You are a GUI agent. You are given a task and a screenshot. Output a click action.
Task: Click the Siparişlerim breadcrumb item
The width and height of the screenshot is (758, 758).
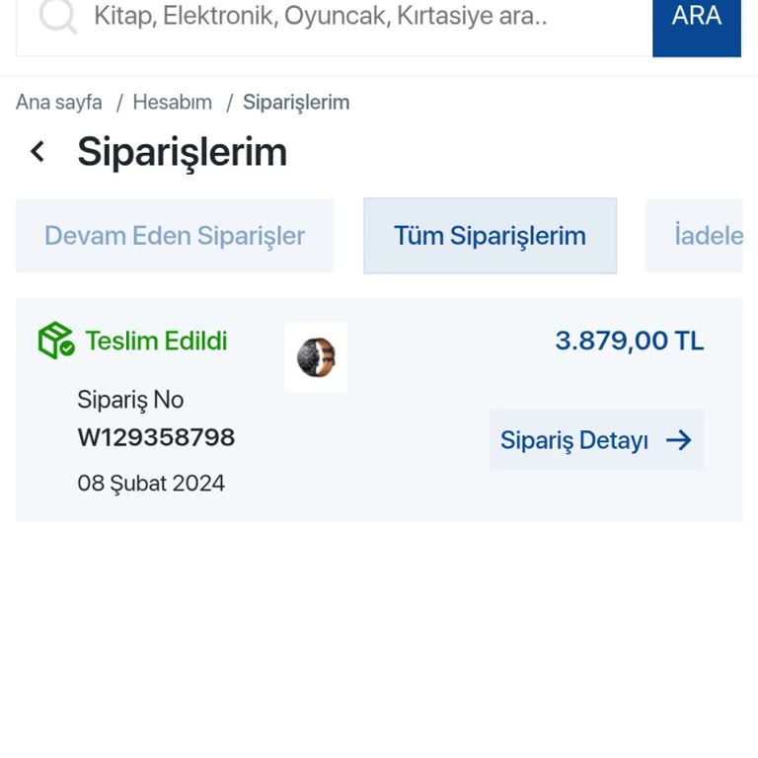coord(296,103)
